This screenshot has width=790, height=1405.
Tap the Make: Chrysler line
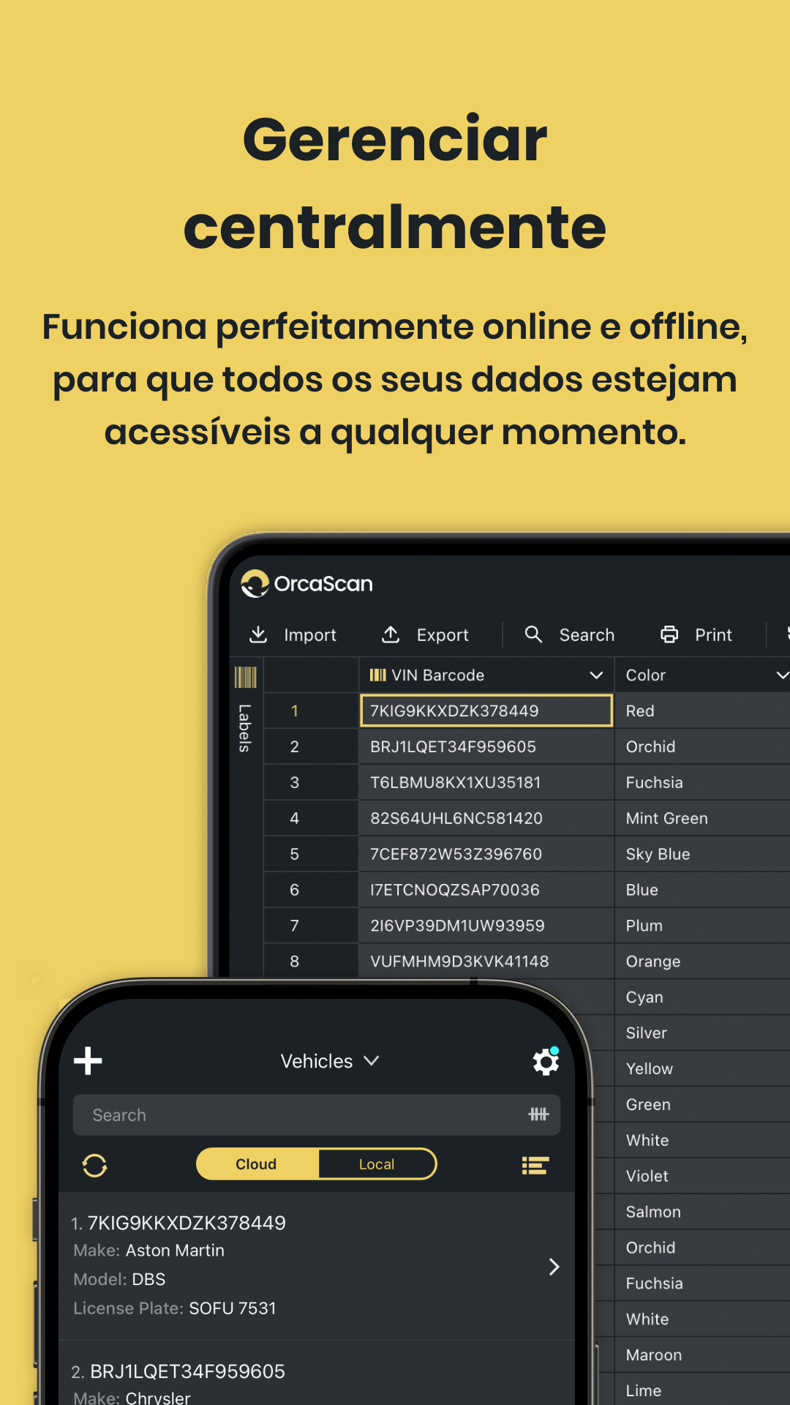[x=132, y=1398]
